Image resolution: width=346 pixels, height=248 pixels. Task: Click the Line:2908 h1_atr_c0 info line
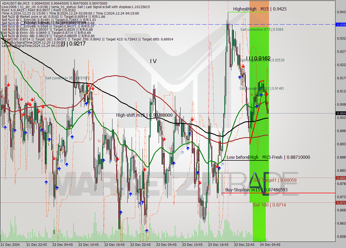tap(76, 7)
